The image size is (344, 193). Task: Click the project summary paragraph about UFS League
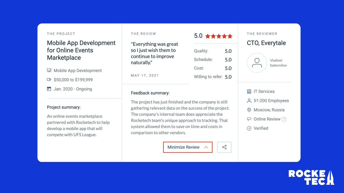(78, 126)
